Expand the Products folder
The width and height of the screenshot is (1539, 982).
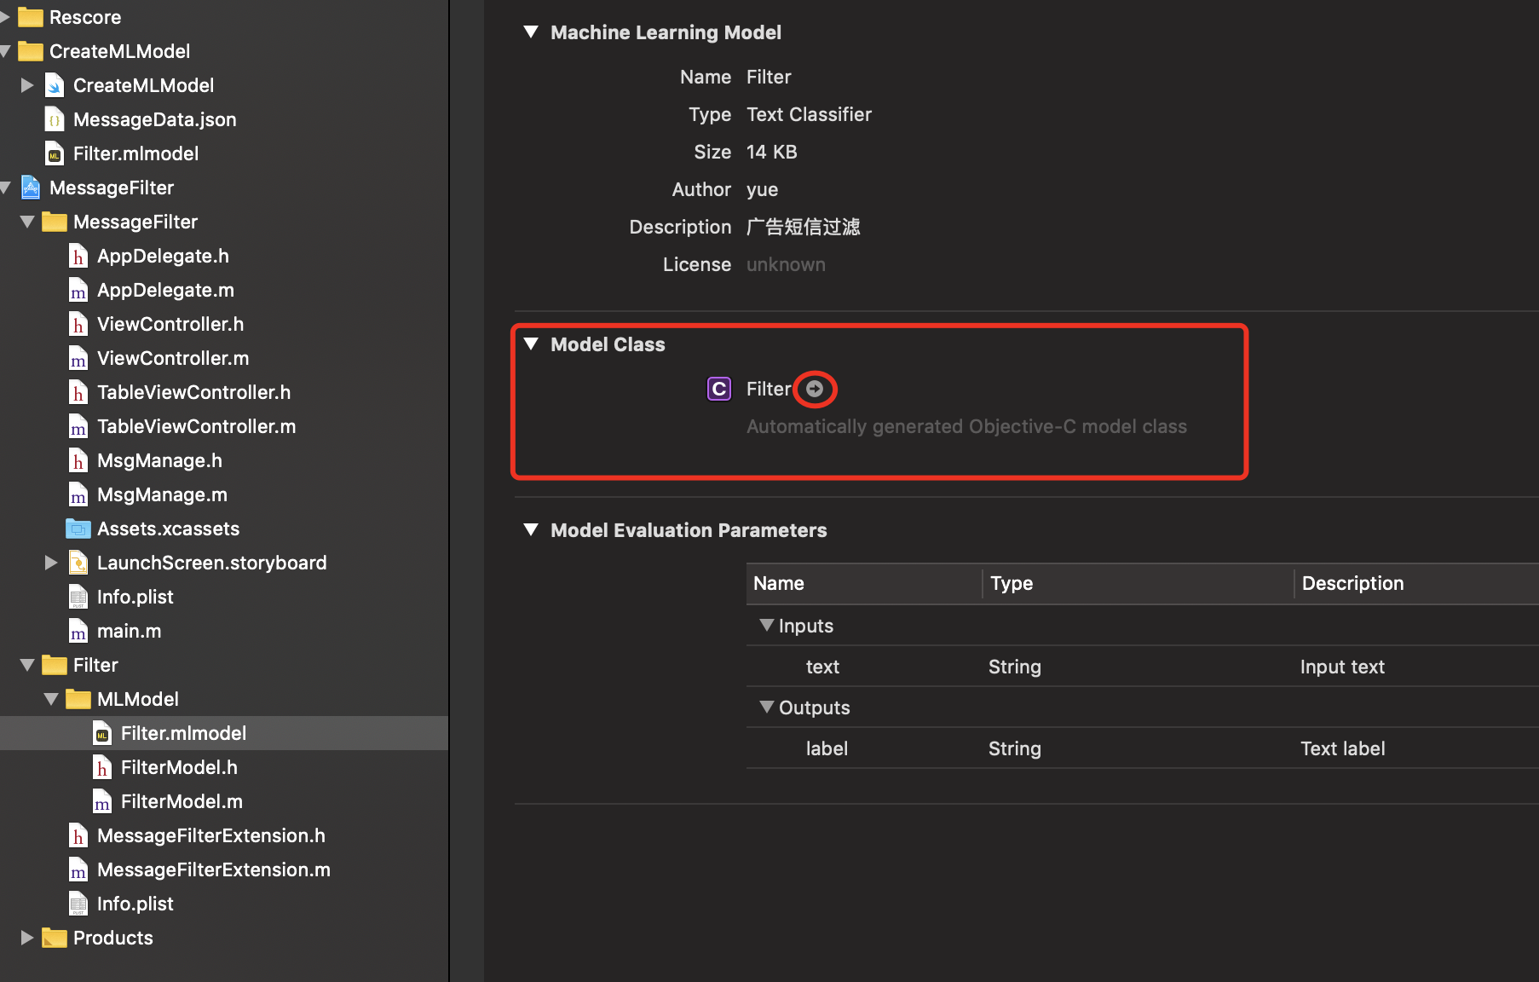coord(27,938)
